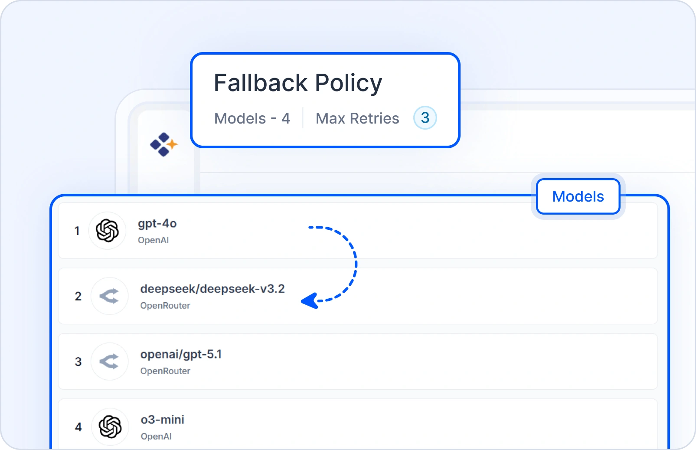Click priority number 3 in the models list
The width and height of the screenshot is (696, 450).
pos(78,362)
